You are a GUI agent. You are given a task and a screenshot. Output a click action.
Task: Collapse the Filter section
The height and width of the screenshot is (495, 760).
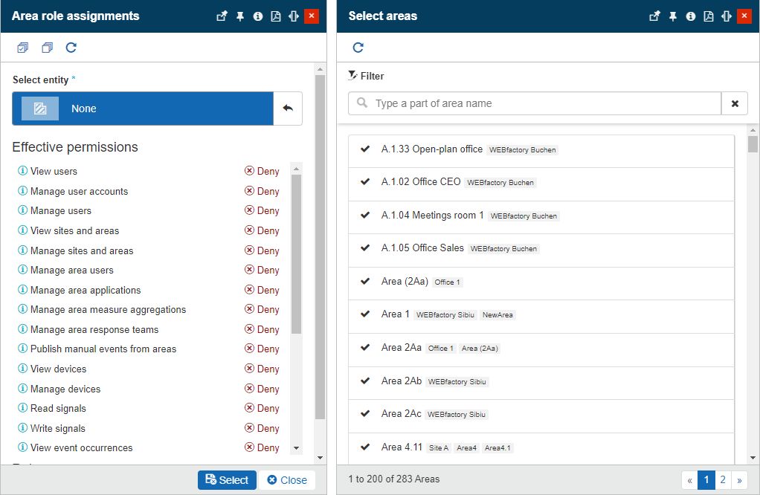(x=366, y=76)
